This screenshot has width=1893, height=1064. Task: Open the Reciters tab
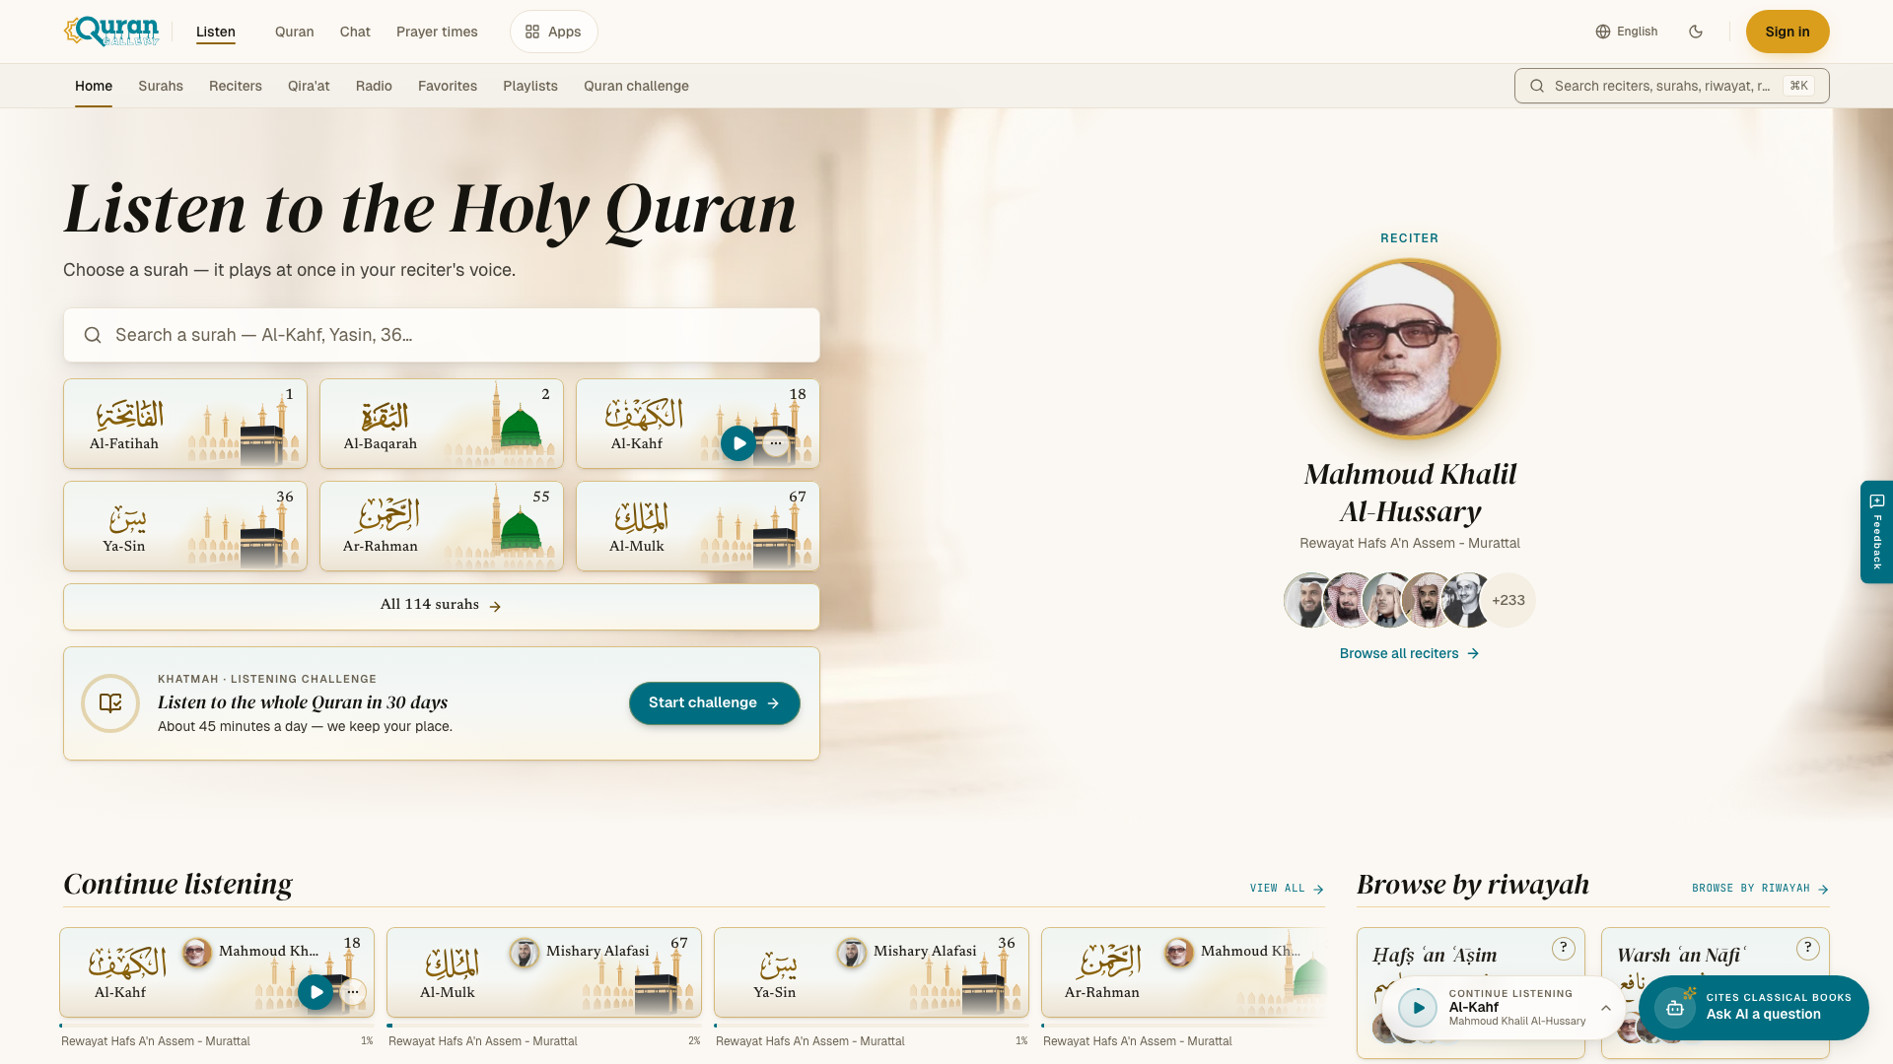tap(236, 86)
